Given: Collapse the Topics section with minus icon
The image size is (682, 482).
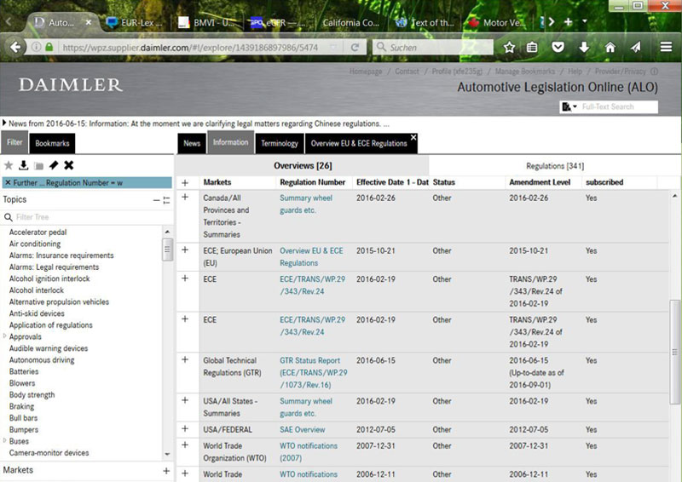Looking at the screenshot, I should (x=156, y=200).
